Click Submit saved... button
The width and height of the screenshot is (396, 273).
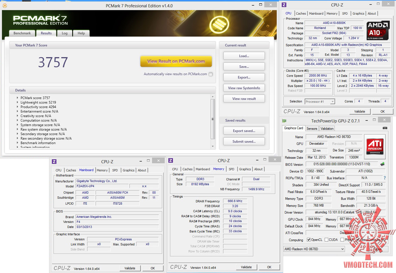(x=244, y=142)
